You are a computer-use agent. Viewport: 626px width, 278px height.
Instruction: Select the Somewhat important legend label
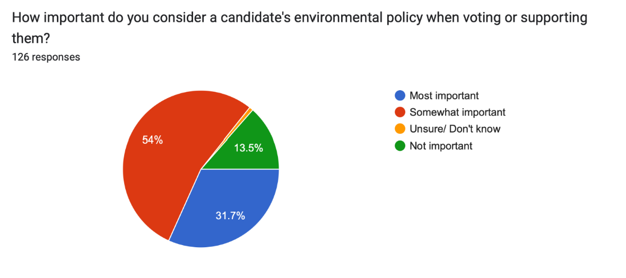click(457, 112)
